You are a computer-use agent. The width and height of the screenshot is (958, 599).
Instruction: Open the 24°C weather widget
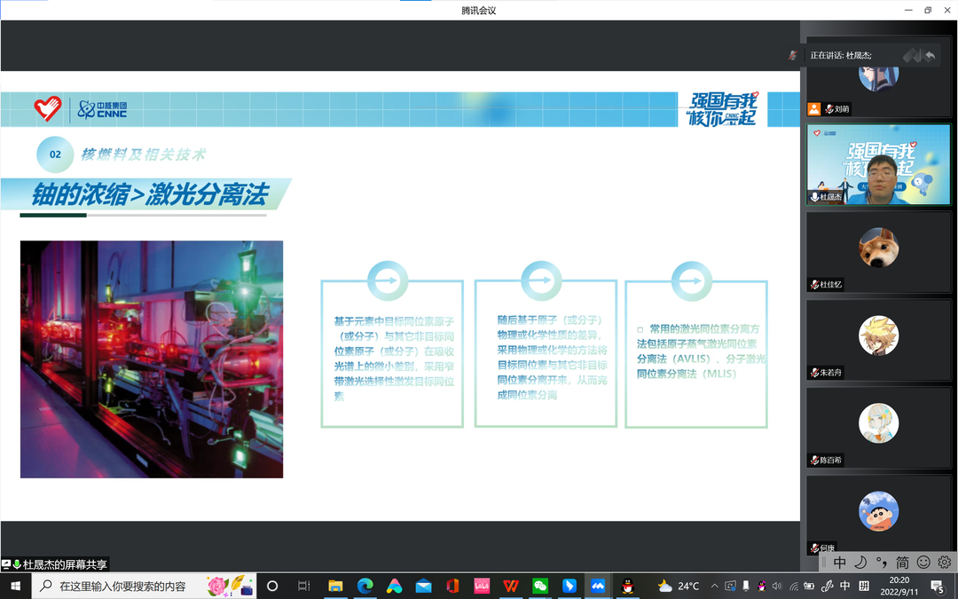pyautogui.click(x=679, y=586)
